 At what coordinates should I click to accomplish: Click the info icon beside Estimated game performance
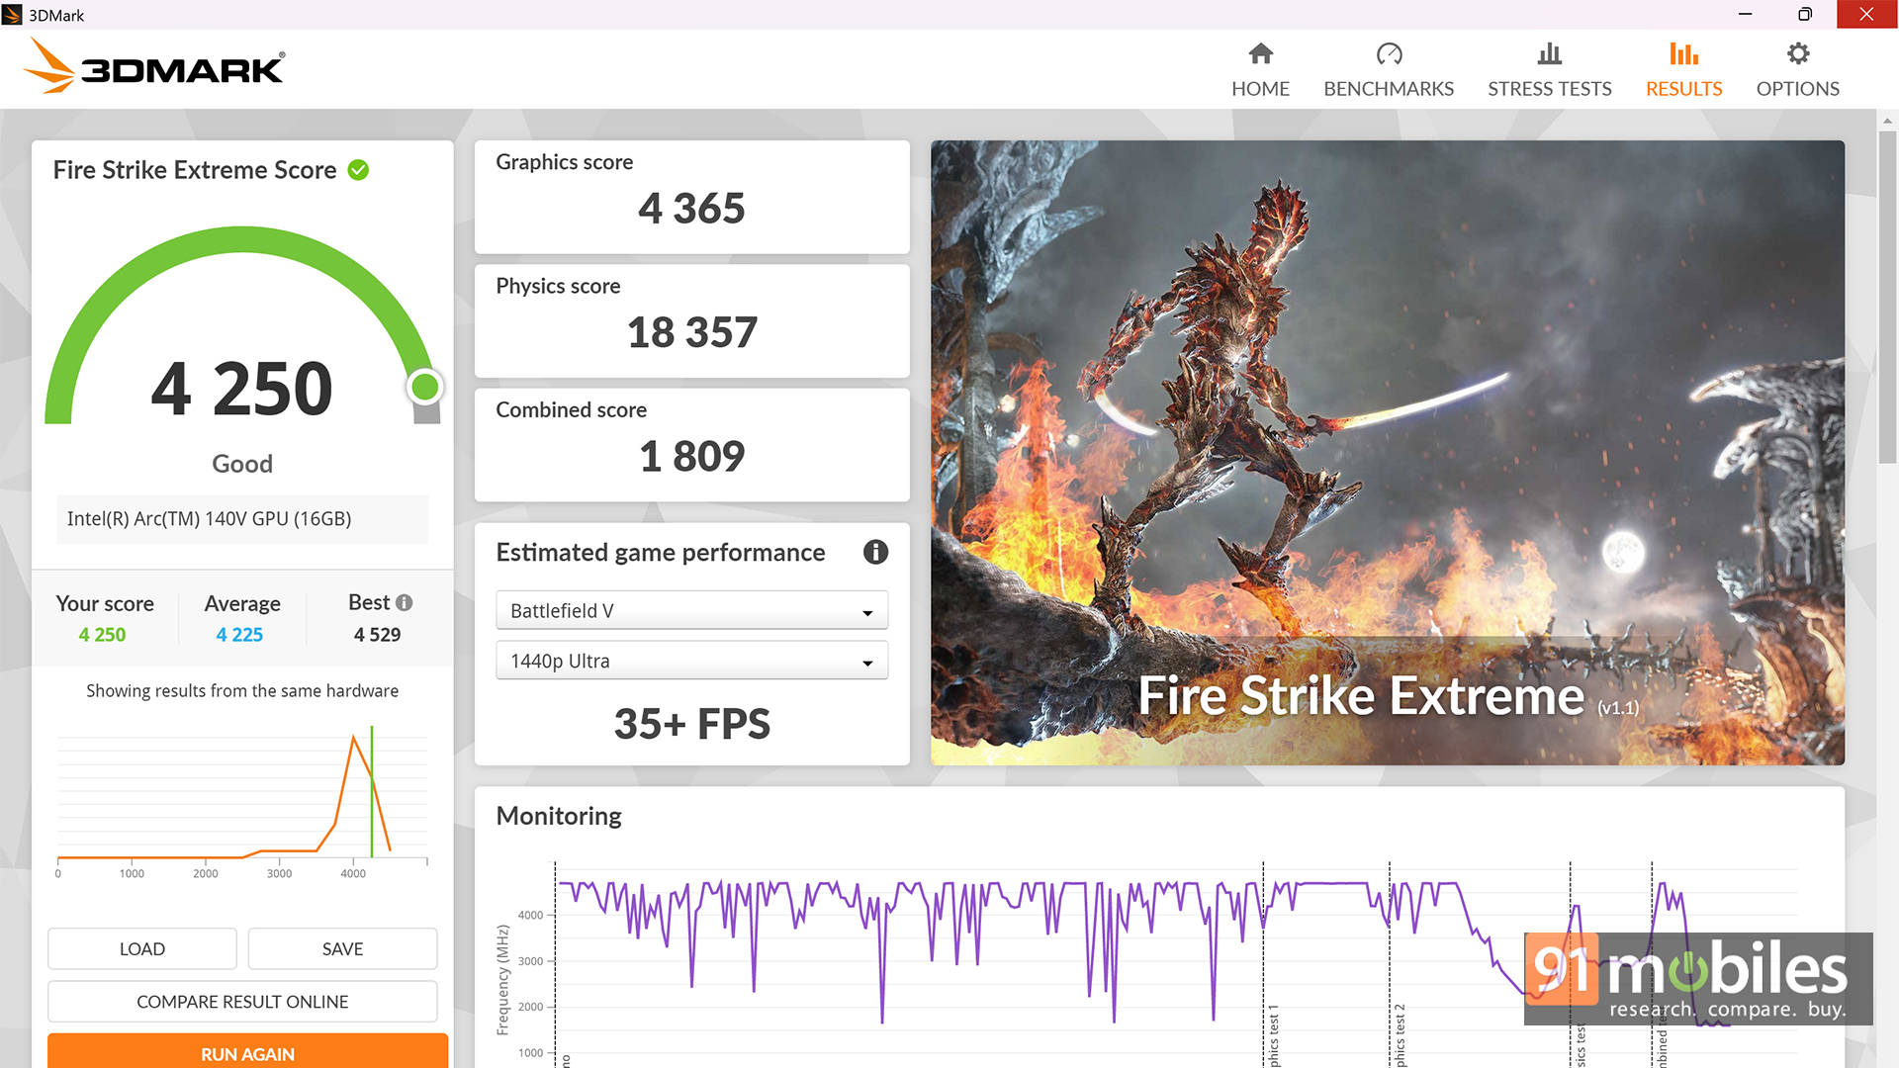click(x=875, y=552)
